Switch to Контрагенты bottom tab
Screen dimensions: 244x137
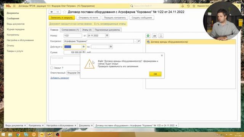click(35, 126)
